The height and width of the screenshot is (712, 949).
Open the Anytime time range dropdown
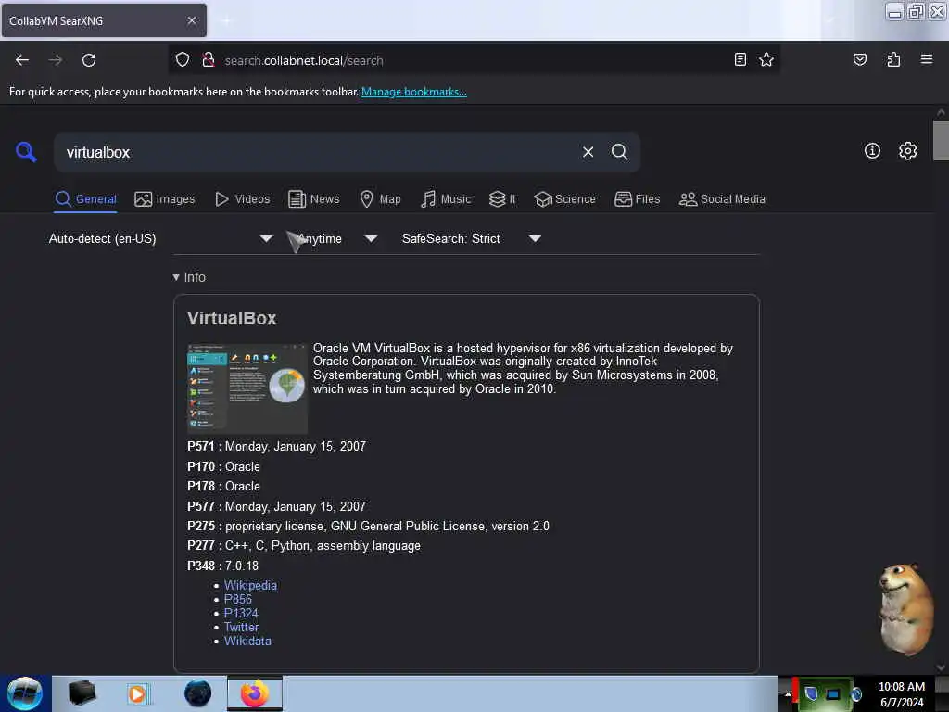pos(337,238)
